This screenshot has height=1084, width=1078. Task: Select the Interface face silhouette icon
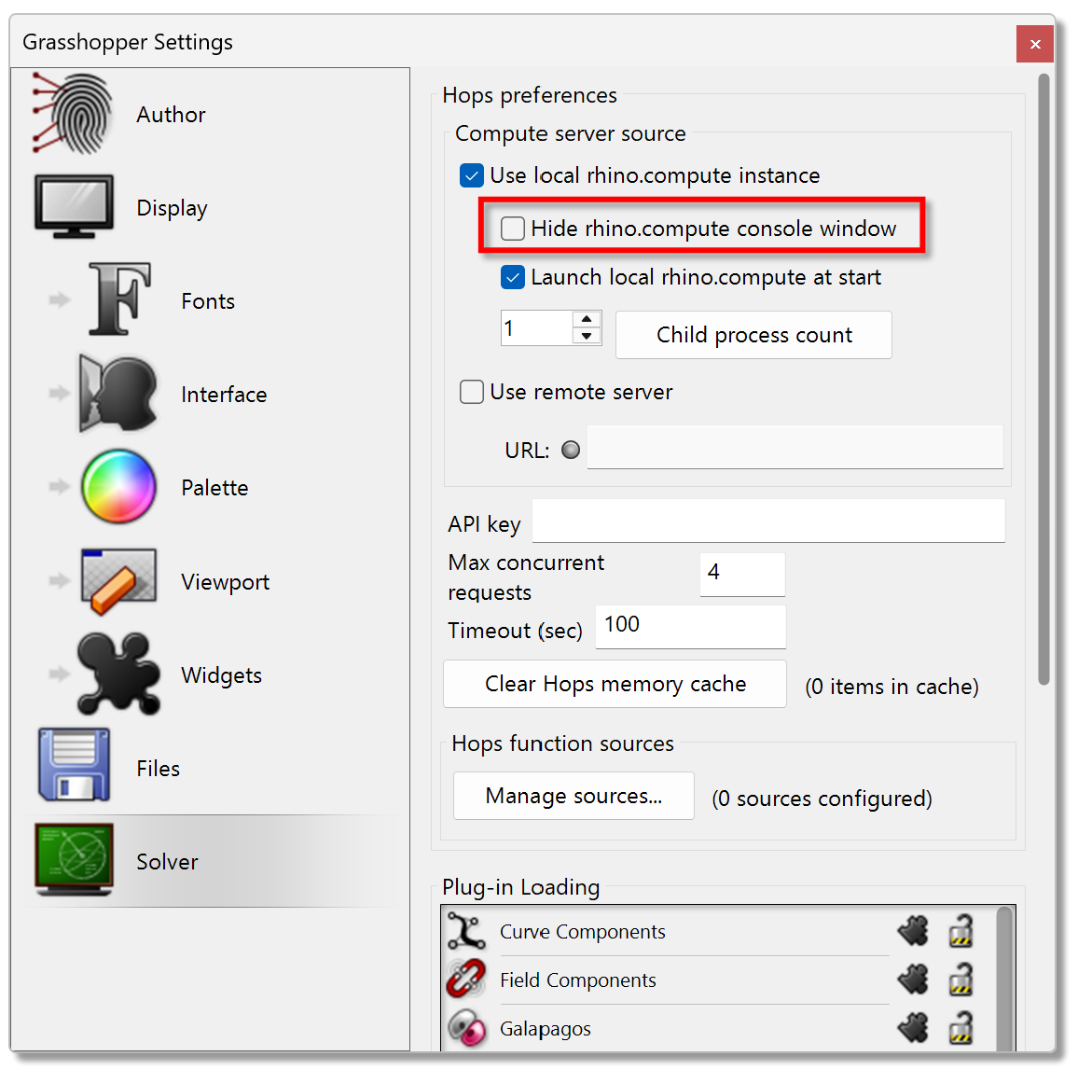coord(117,394)
